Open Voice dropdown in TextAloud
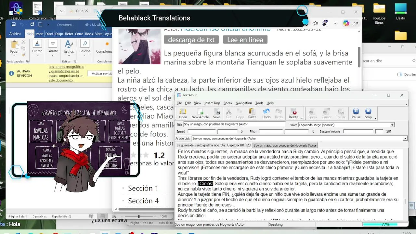The image size is (416, 234). pyautogui.click(x=392, y=125)
